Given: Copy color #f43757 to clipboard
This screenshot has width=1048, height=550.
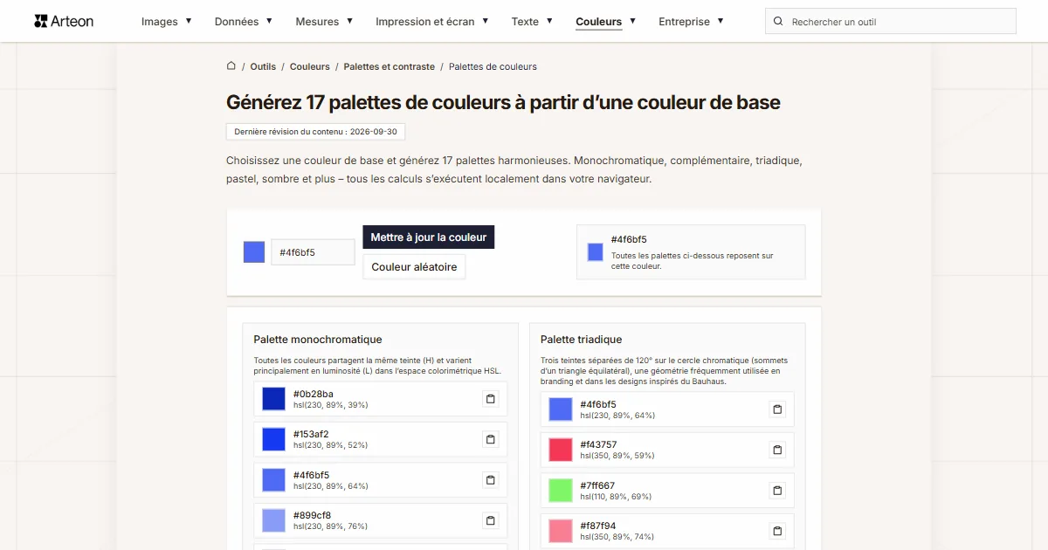Looking at the screenshot, I should click(777, 450).
